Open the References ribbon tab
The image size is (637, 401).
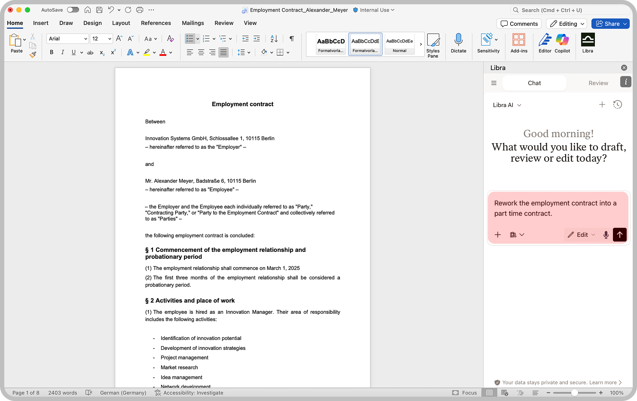tap(156, 23)
